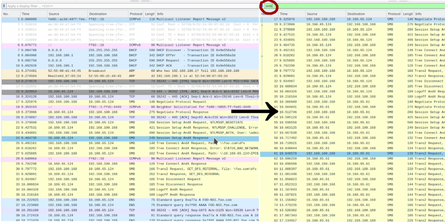Select Tree Connect request to \\10.160.65.124\IPC$
Screen dimensions: 445x222
tap(130, 153)
